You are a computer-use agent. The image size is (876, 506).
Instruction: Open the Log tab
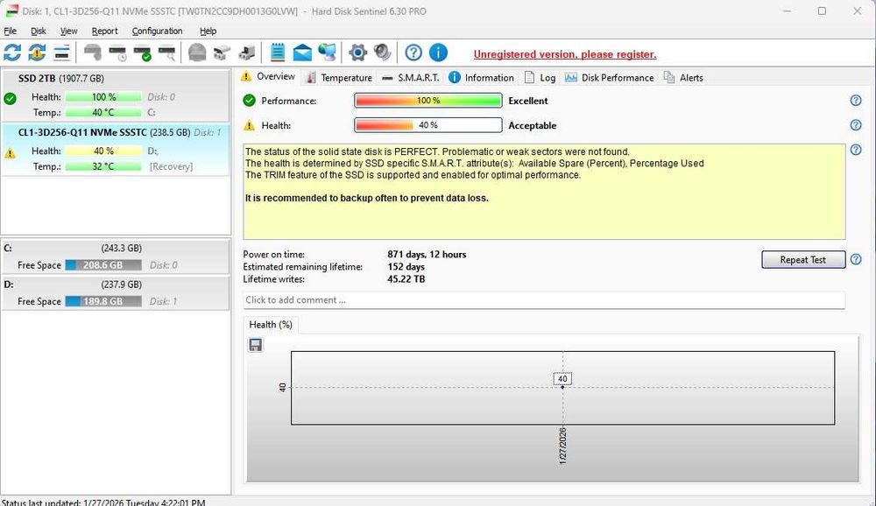(x=540, y=78)
